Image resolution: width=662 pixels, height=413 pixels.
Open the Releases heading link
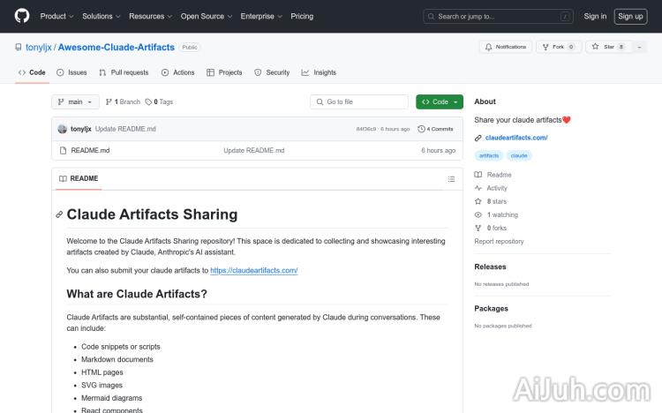[x=490, y=267]
